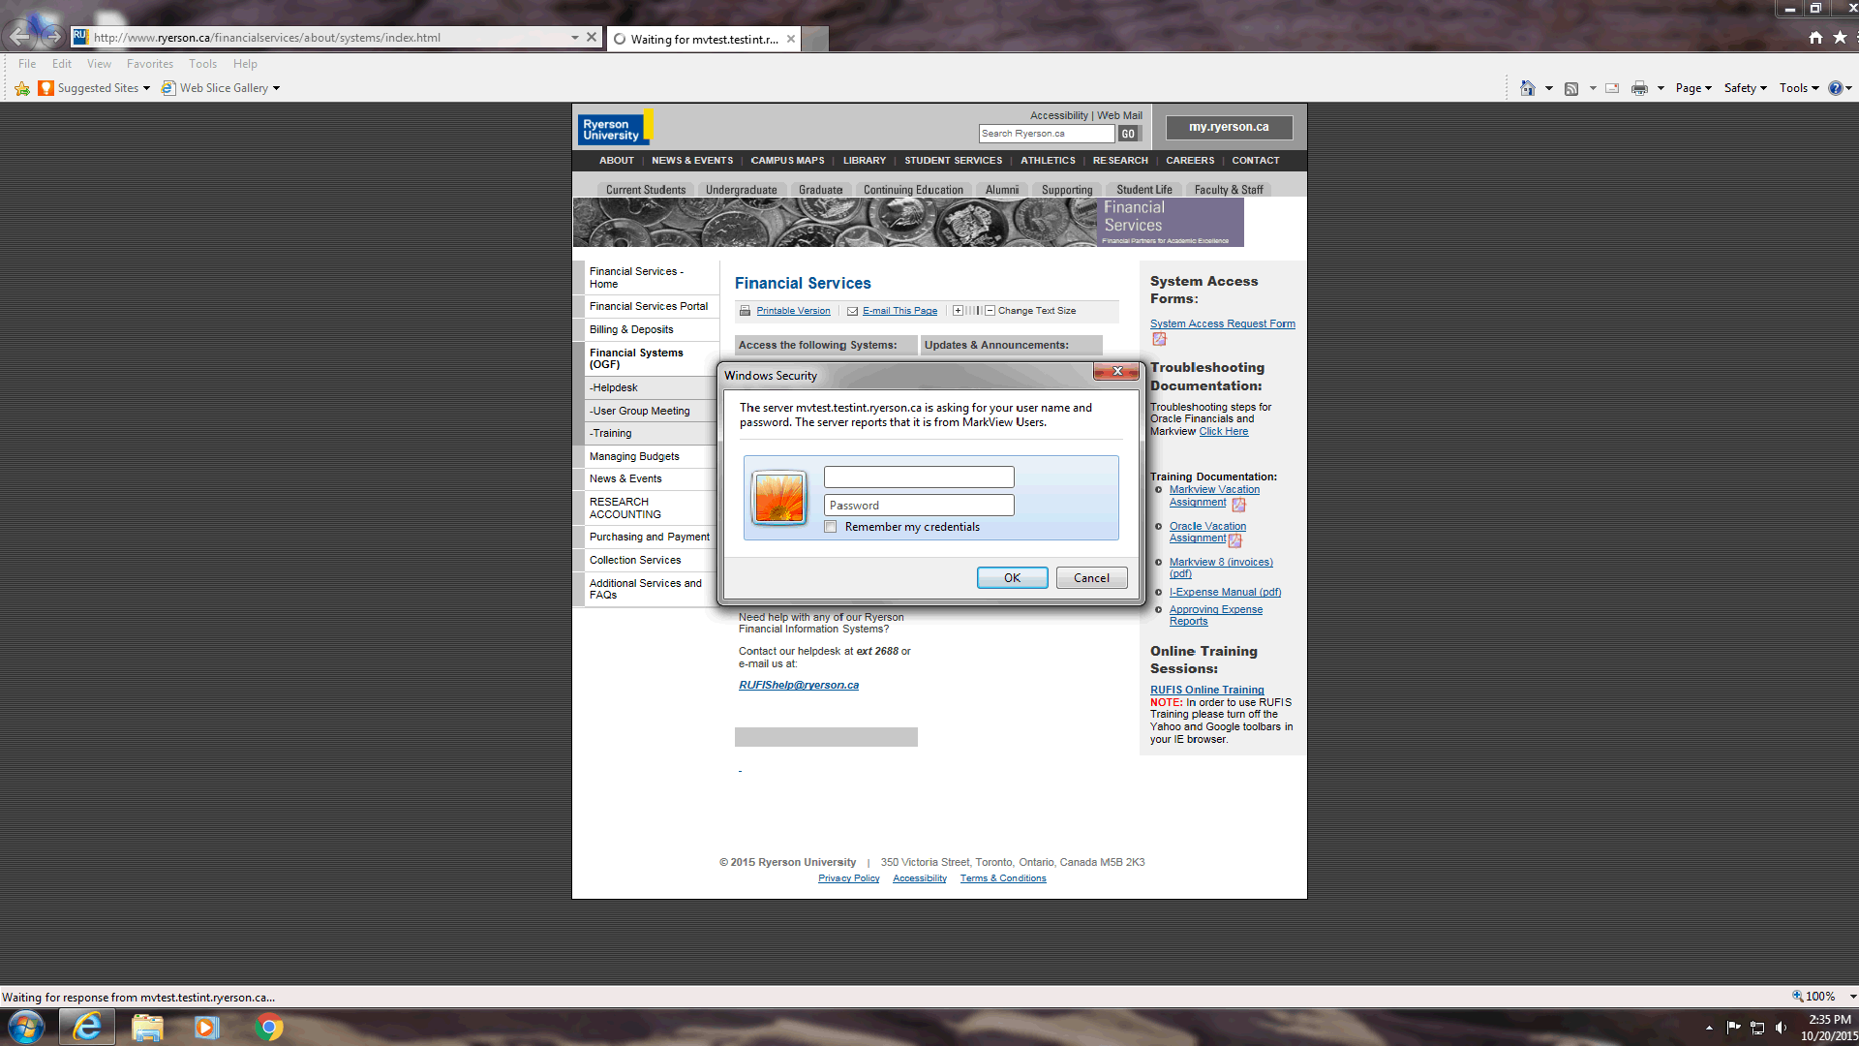
Task: Check Remember my credentials box
Action: coord(831,527)
